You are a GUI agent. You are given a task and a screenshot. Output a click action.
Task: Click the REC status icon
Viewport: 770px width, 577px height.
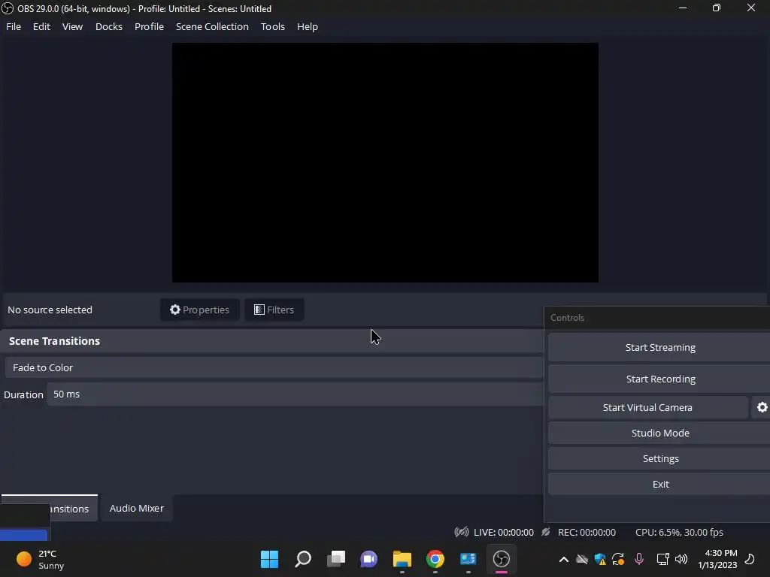point(546,532)
